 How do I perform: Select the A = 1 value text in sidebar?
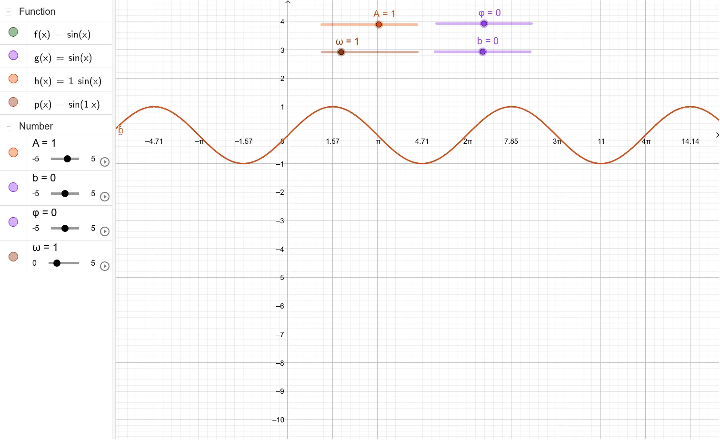pos(44,143)
